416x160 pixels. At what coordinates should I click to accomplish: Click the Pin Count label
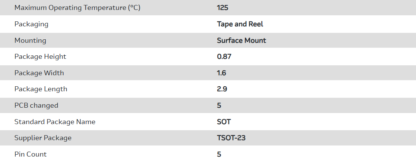pyautogui.click(x=31, y=154)
